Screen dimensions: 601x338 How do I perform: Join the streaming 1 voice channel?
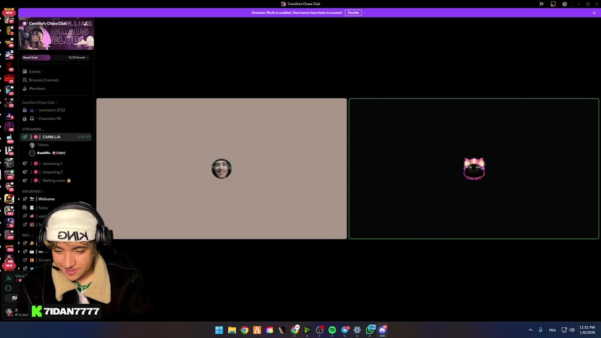click(x=56, y=163)
